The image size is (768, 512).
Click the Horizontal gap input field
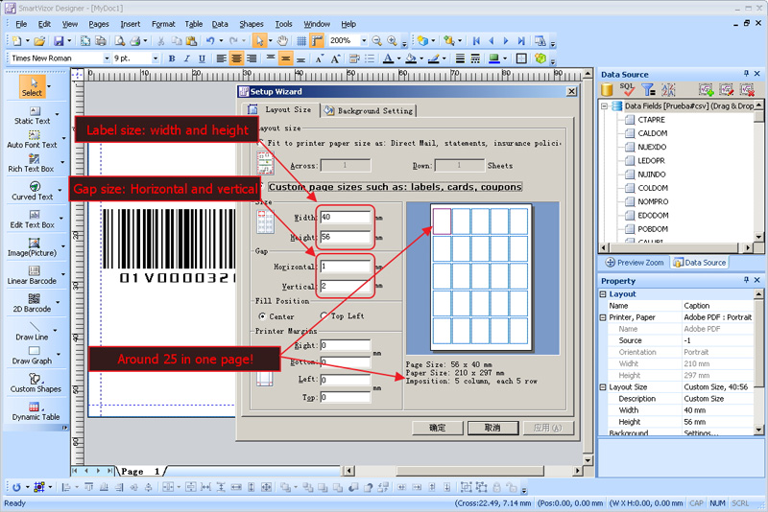(346, 267)
